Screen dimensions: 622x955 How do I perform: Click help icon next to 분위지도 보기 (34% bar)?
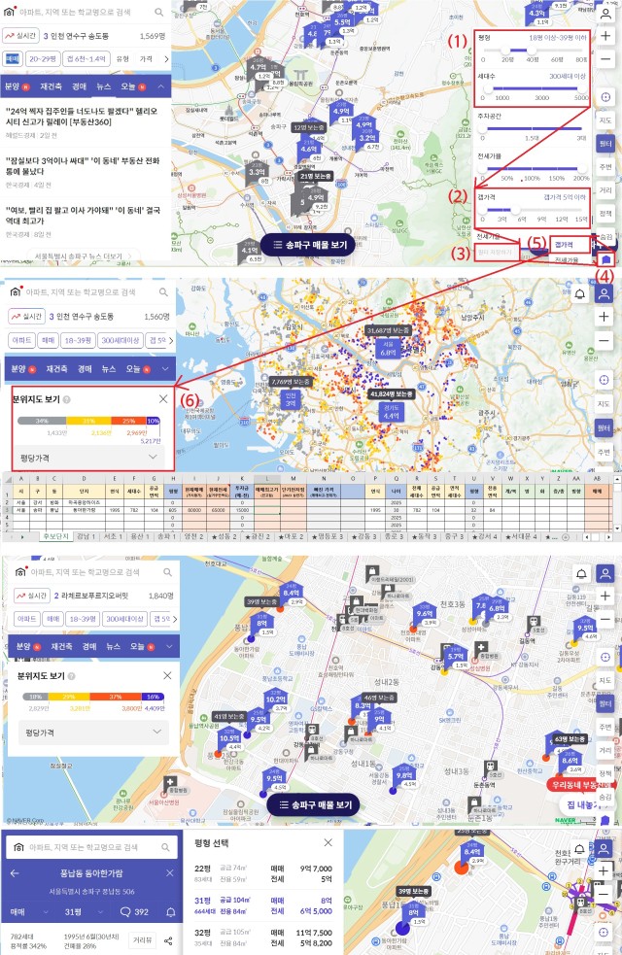coord(66,399)
